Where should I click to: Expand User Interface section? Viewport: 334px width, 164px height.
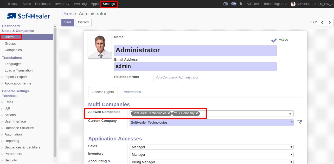[15, 122]
